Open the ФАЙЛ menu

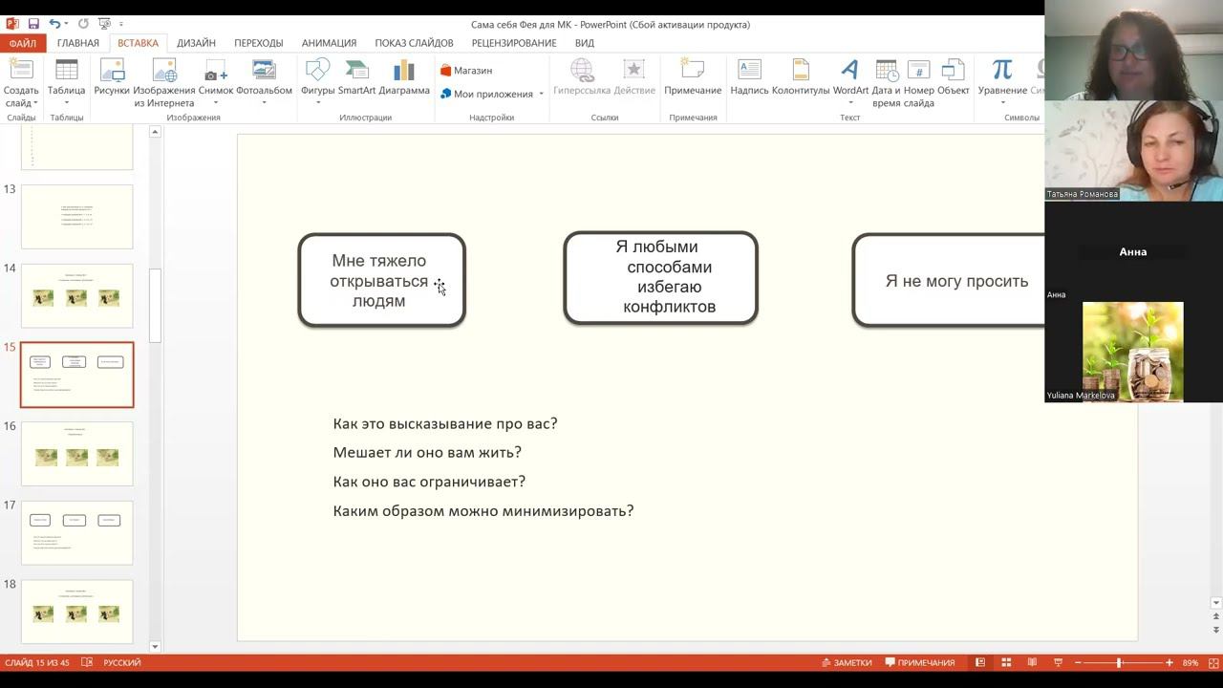22,43
